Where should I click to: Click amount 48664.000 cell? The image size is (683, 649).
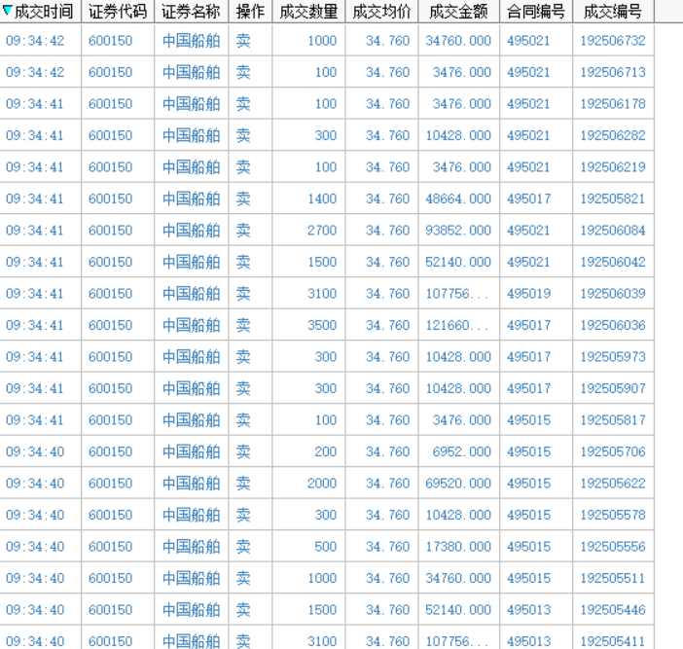click(458, 198)
